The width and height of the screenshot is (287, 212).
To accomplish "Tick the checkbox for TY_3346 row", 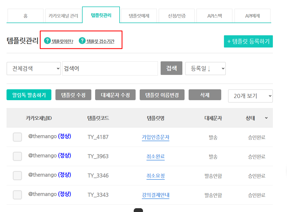I will (17, 176).
